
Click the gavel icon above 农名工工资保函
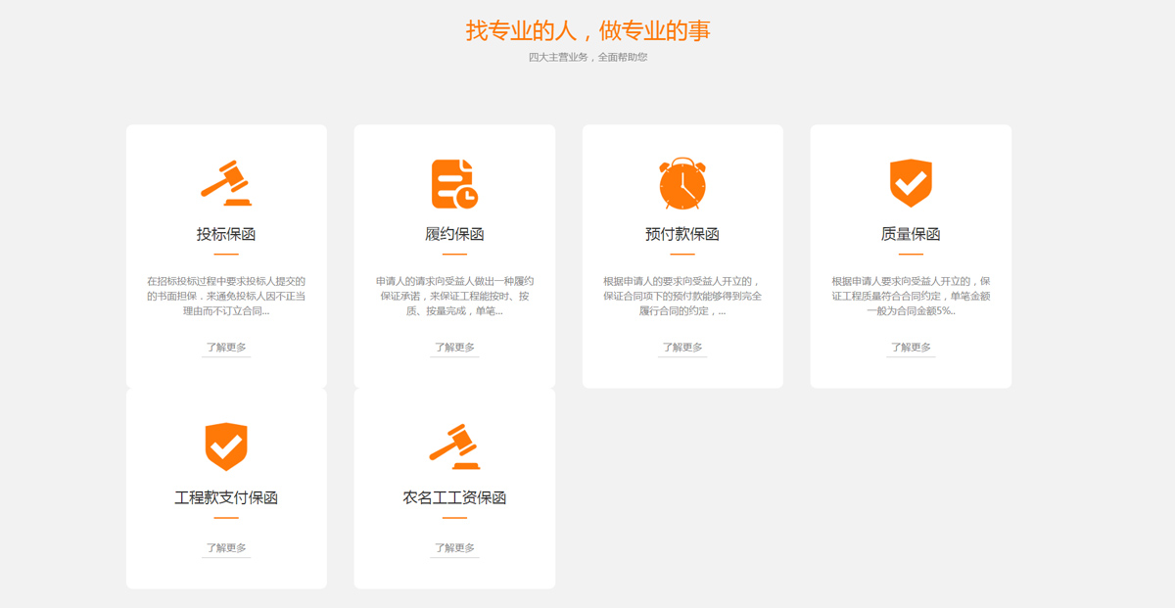point(454,447)
